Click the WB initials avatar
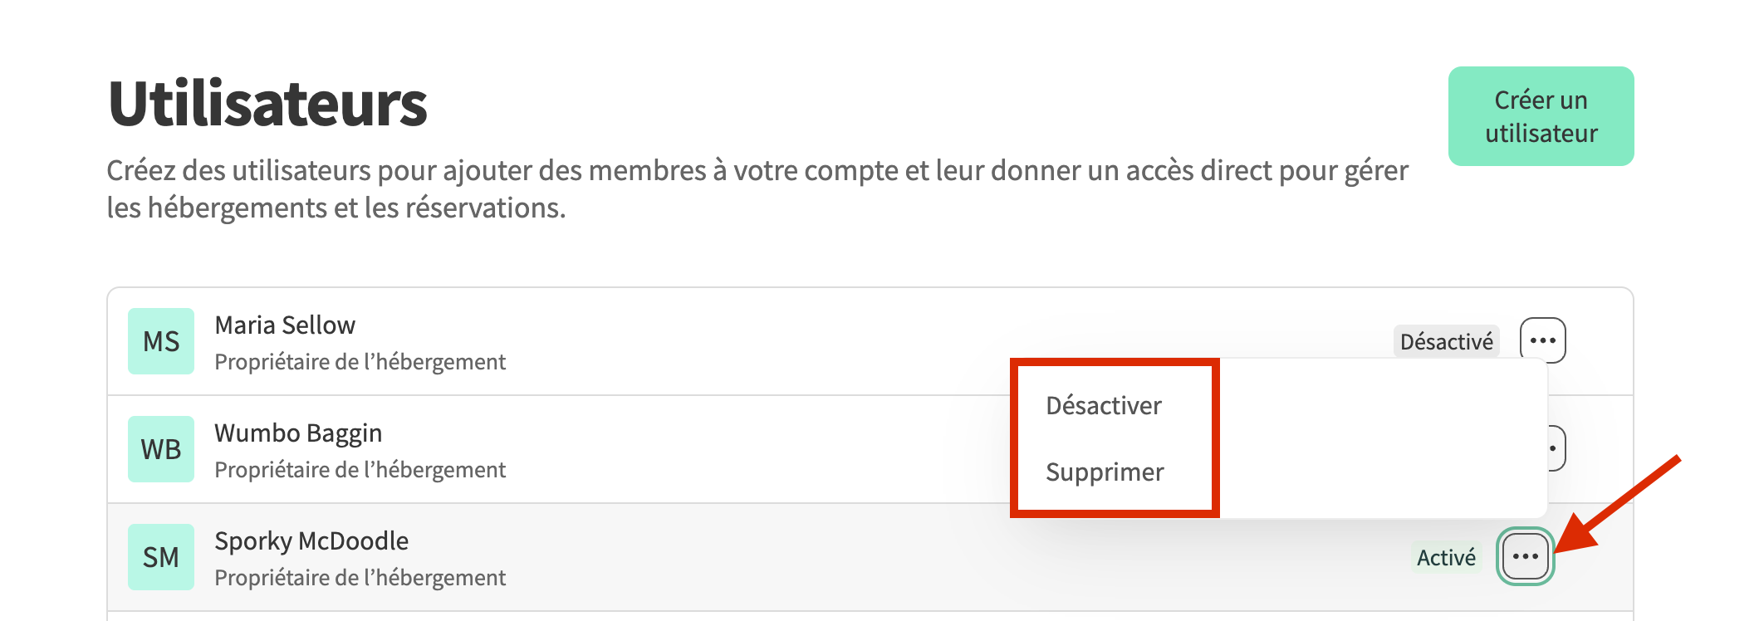Image resolution: width=1764 pixels, height=621 pixels. point(161,449)
